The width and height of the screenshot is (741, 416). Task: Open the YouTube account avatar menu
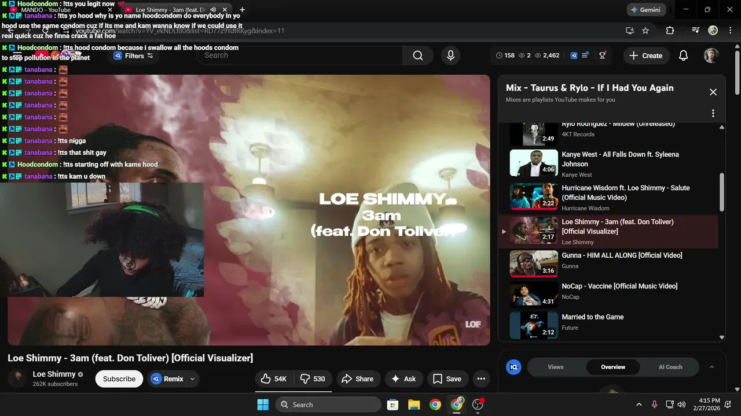pyautogui.click(x=711, y=55)
